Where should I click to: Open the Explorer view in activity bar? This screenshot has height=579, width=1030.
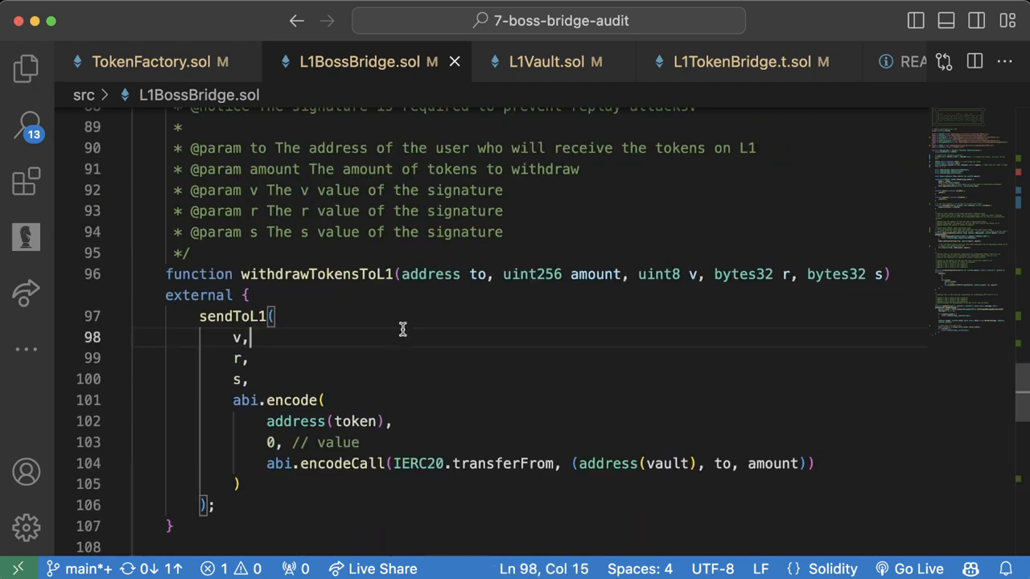click(26, 68)
